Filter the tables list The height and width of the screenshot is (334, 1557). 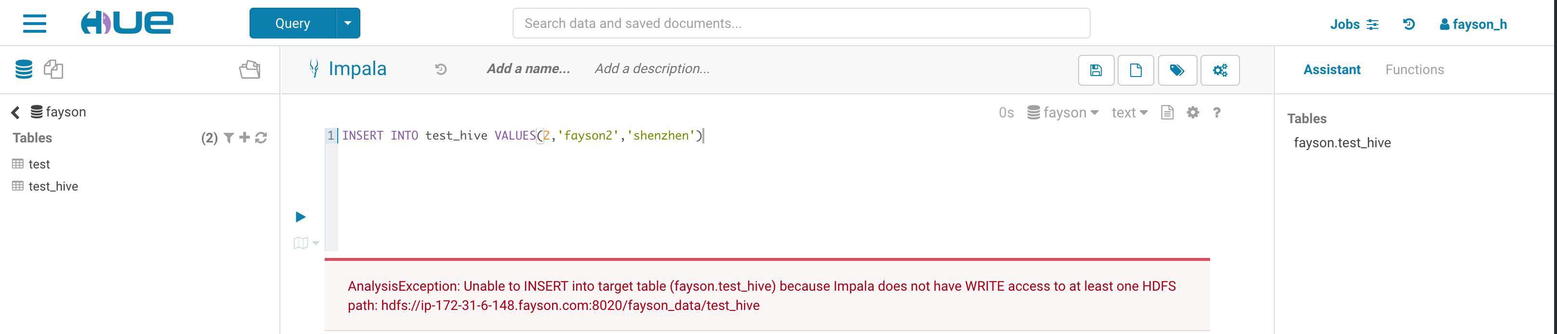pyautogui.click(x=228, y=138)
